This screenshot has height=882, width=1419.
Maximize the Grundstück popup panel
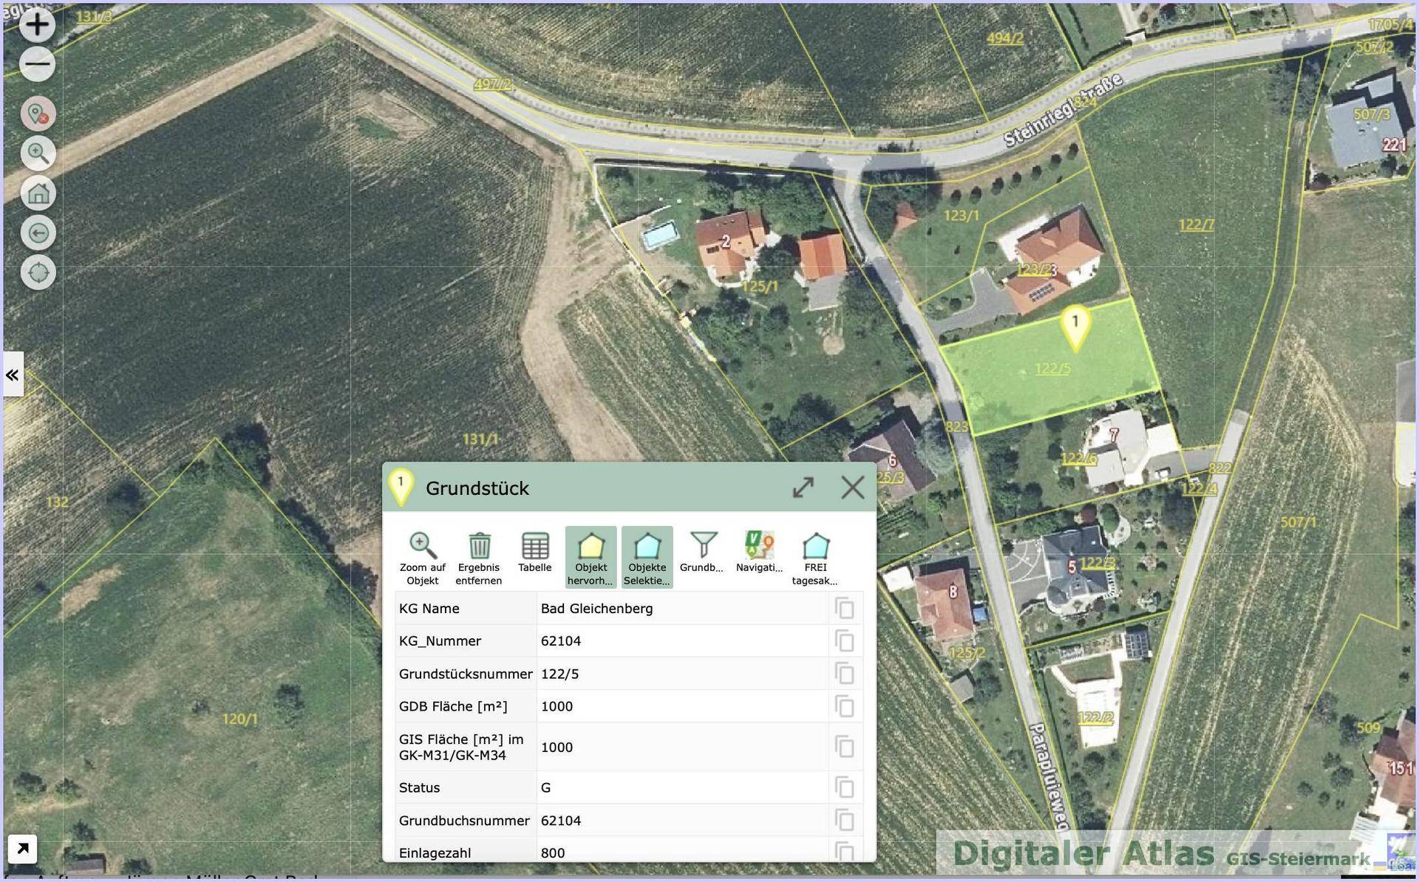point(803,488)
